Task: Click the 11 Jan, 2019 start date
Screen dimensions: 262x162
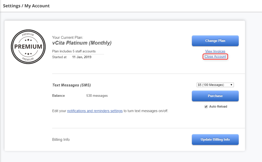Action: (82, 57)
